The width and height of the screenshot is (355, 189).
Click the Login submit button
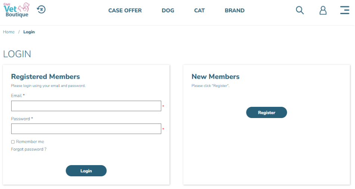click(x=86, y=171)
